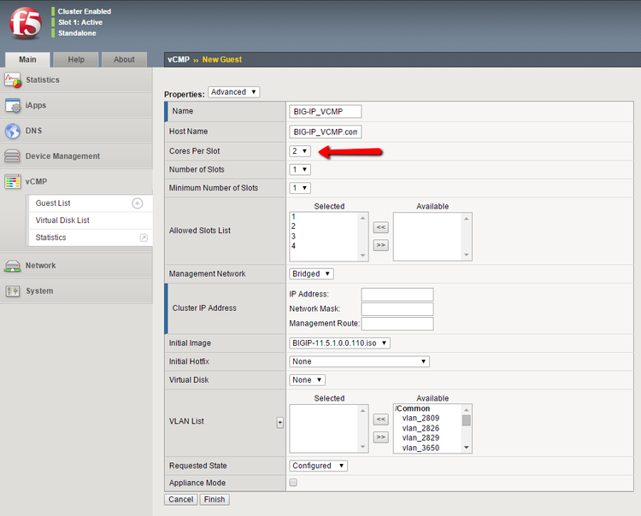Click the Cluster IP Address input field
641x516 pixels.
click(x=397, y=295)
